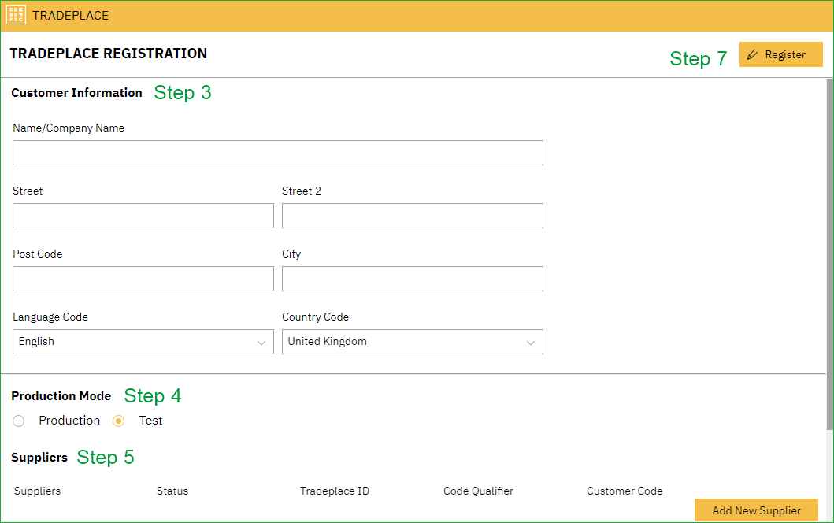Viewport: 834px width, 523px height.
Task: Click the vertical scrollbar thumb
Action: click(829, 252)
